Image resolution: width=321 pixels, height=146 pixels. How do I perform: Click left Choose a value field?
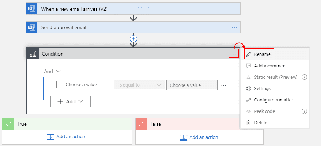tap(88, 85)
